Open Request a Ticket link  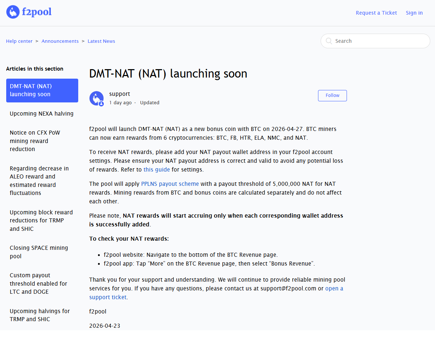[x=376, y=13]
